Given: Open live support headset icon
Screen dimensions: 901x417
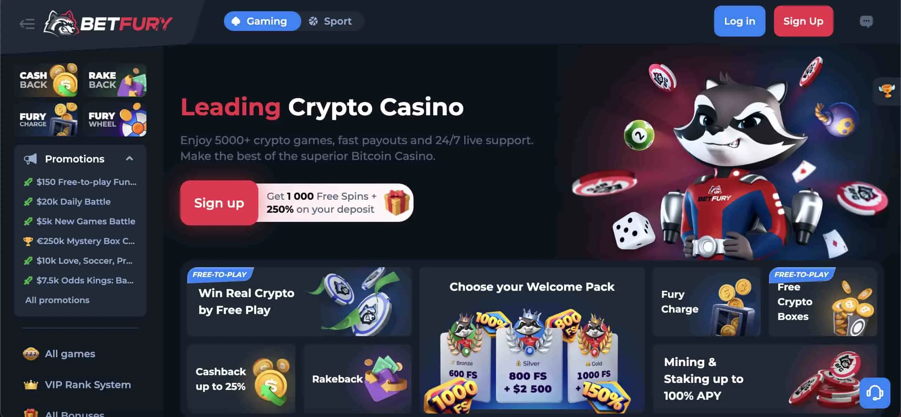Looking at the screenshot, I should coord(875,393).
